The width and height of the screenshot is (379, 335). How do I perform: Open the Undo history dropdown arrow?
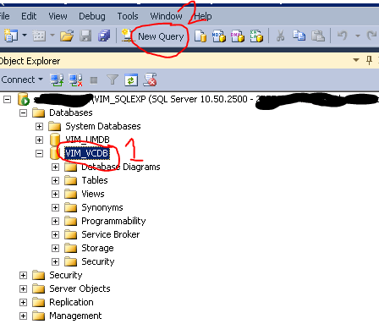pyautogui.click(x=358, y=36)
